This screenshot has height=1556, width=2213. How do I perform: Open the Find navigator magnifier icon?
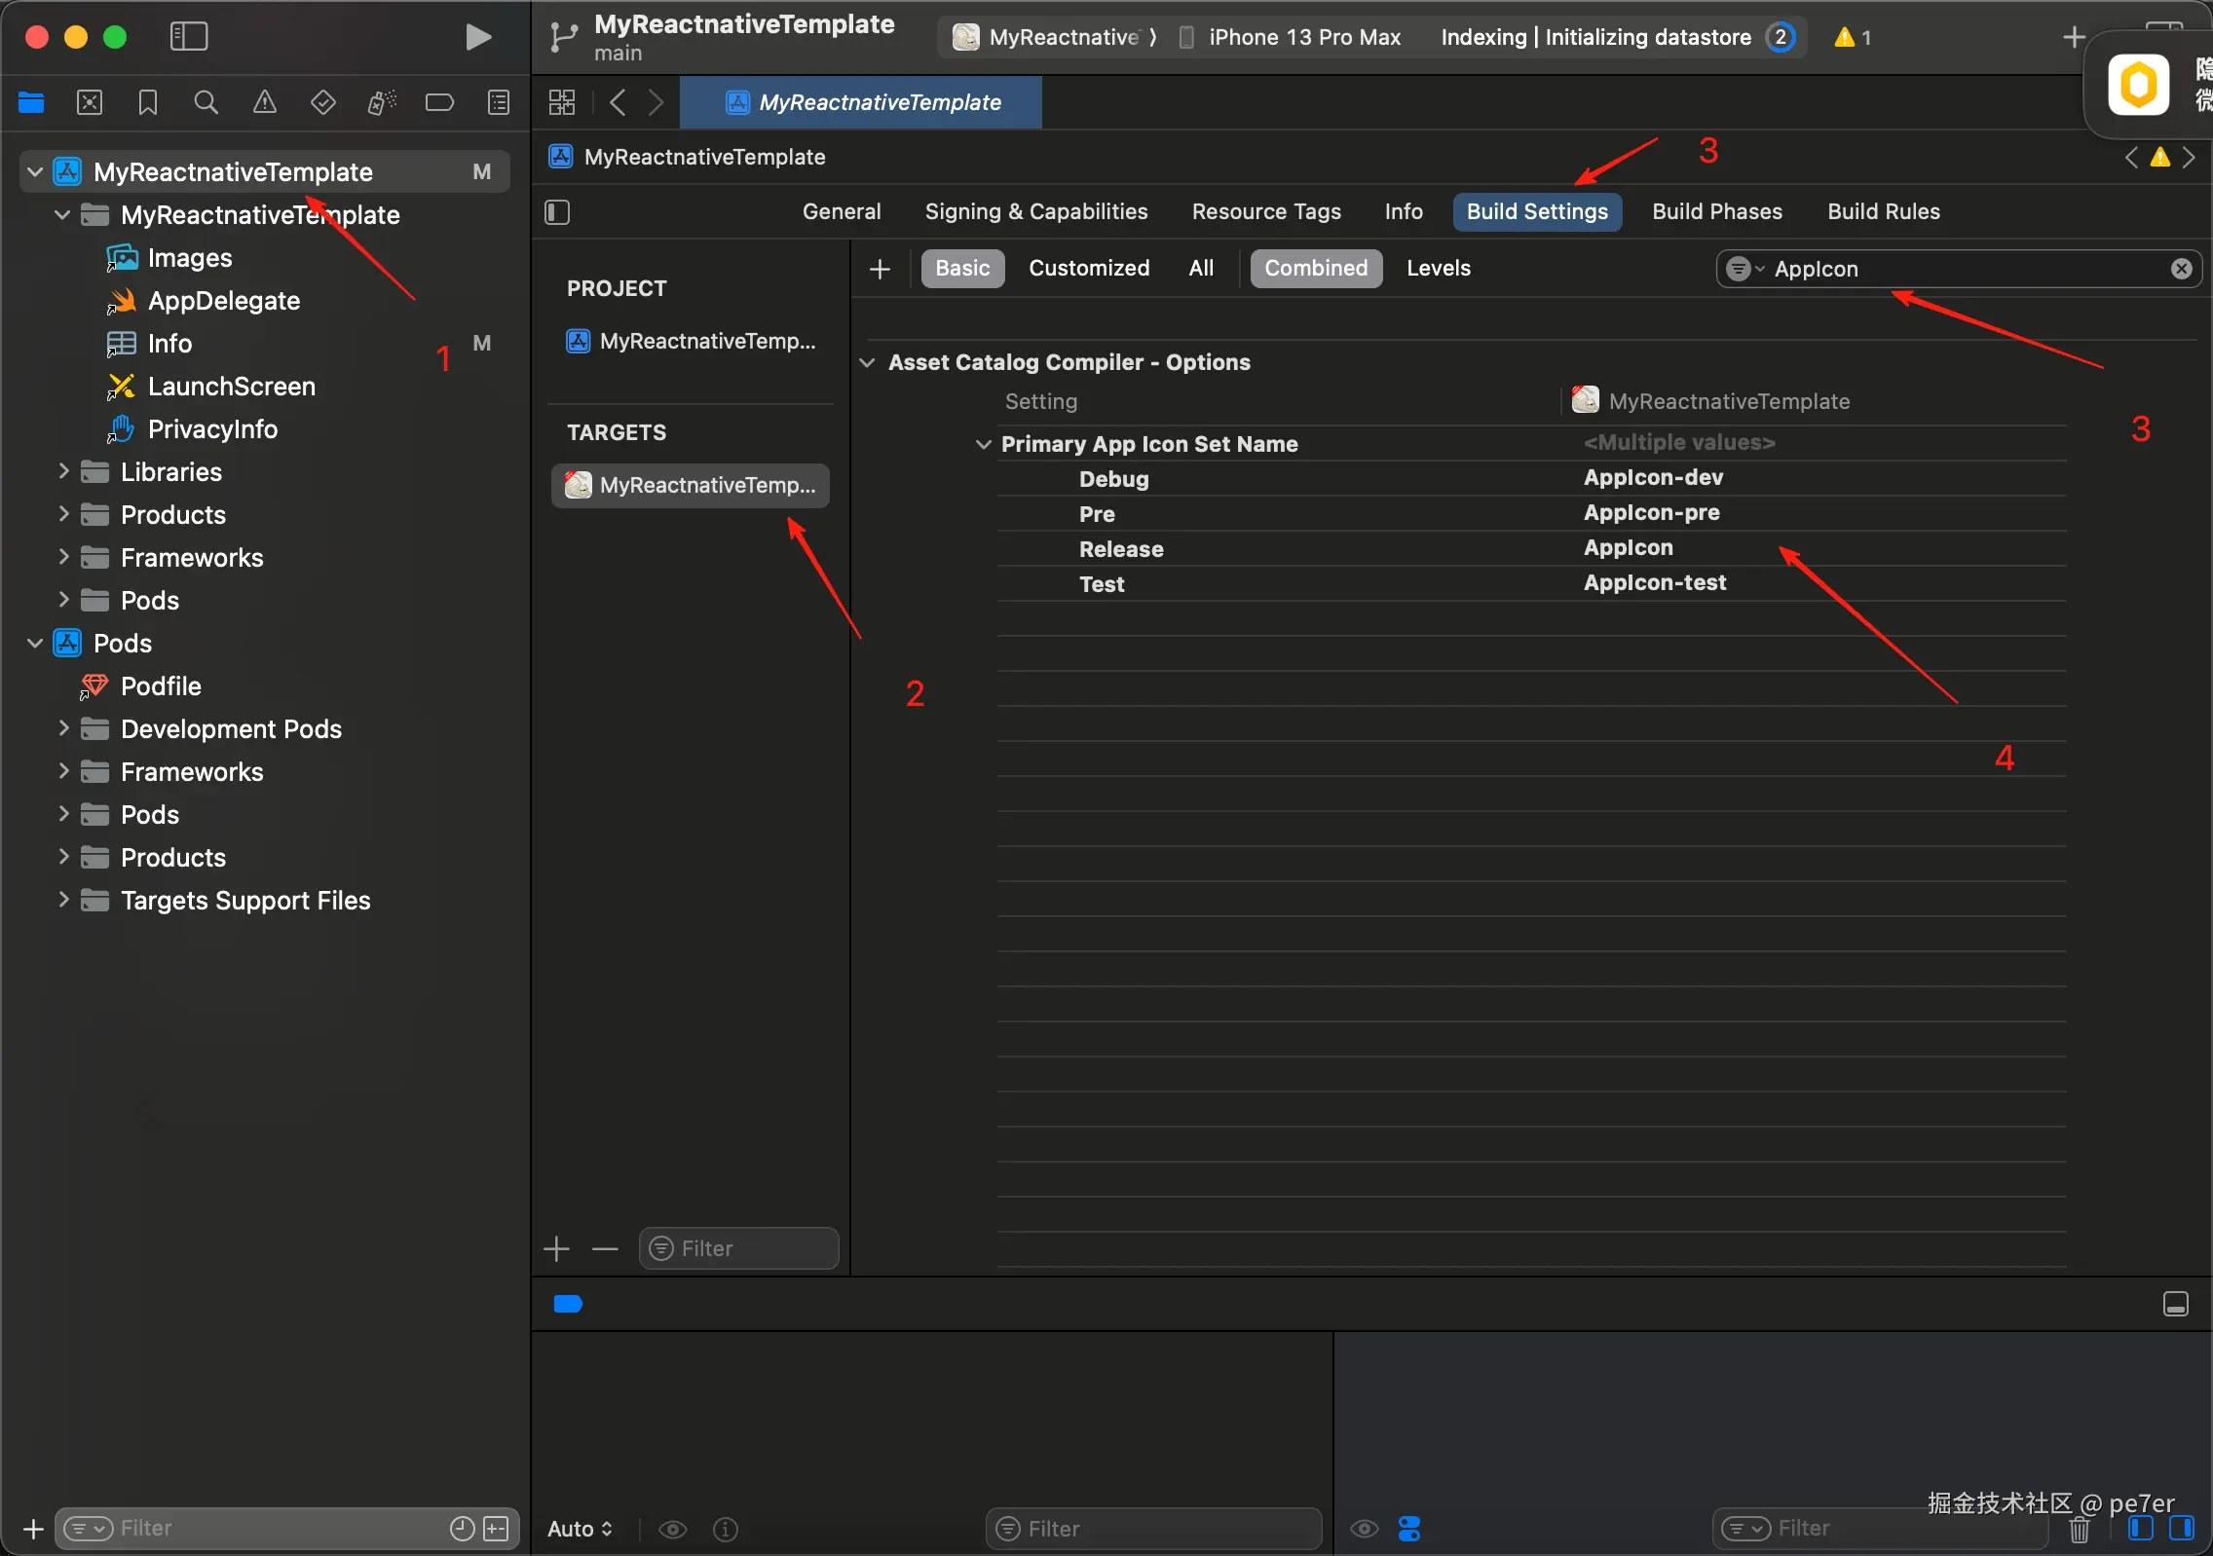[x=206, y=102]
